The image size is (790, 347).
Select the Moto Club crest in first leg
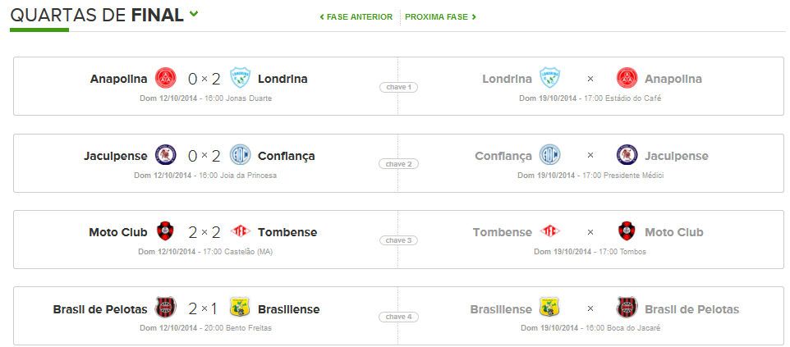point(165,231)
